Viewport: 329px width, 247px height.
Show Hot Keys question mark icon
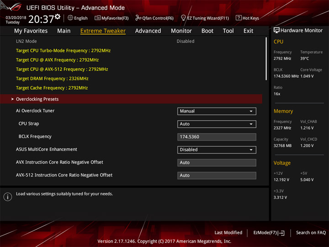point(239,18)
